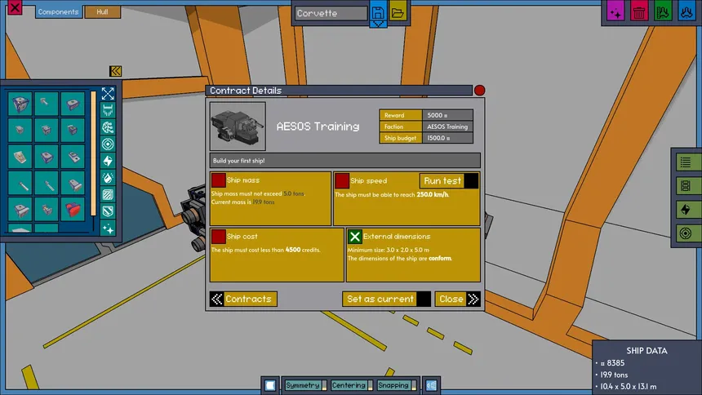Select the energy lightning category icon

point(108,161)
